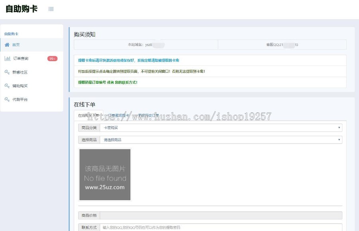Go to 新睿社区 in the sidebar
Screen dimensions: 359x231
coord(32,72)
